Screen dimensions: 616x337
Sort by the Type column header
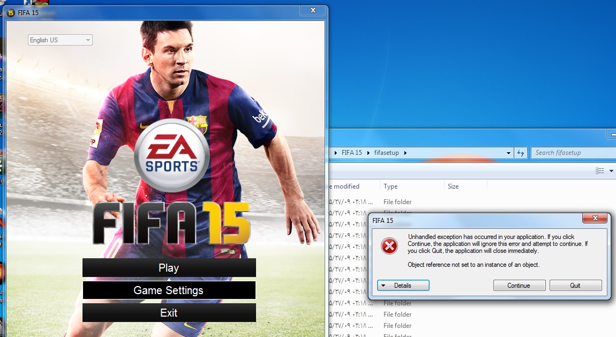click(412, 186)
